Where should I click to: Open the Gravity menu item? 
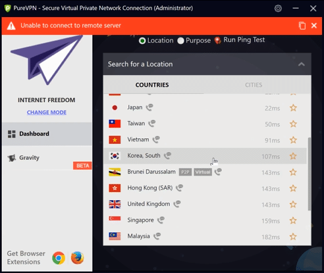[x=47, y=158]
